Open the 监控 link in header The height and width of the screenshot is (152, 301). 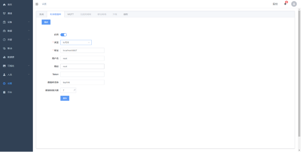tap(275, 4)
